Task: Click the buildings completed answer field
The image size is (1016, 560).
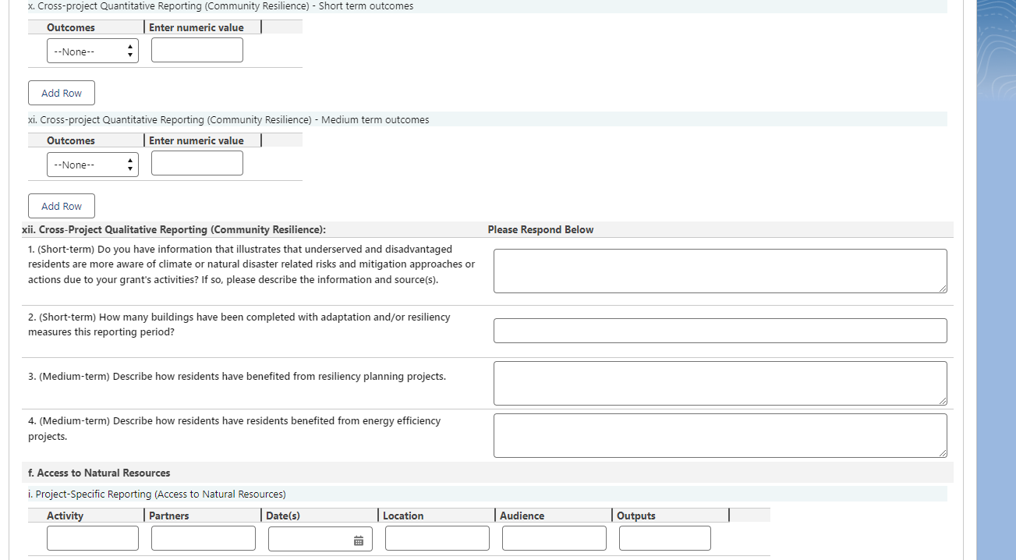Action: tap(719, 331)
